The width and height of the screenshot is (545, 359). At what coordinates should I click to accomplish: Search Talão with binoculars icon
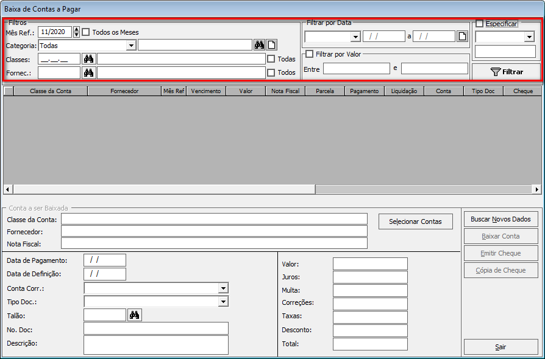(x=135, y=315)
